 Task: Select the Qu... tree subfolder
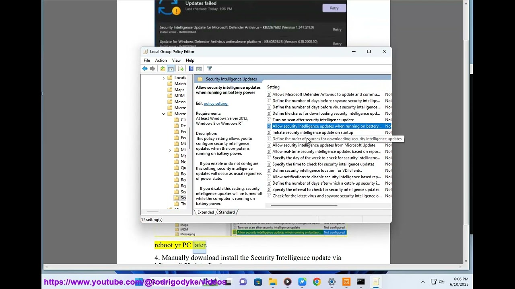click(x=180, y=168)
